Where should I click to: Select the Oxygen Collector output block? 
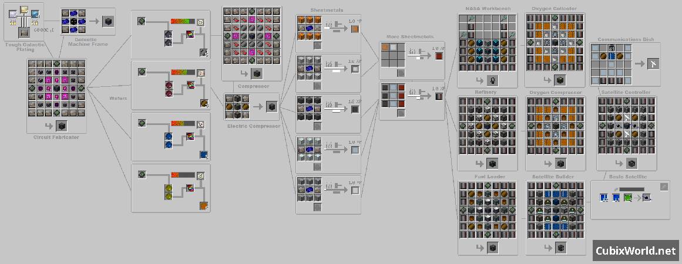click(x=560, y=80)
